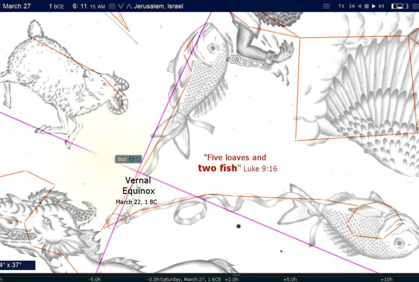Click the -5.0h marker on time scale

(x=94, y=279)
